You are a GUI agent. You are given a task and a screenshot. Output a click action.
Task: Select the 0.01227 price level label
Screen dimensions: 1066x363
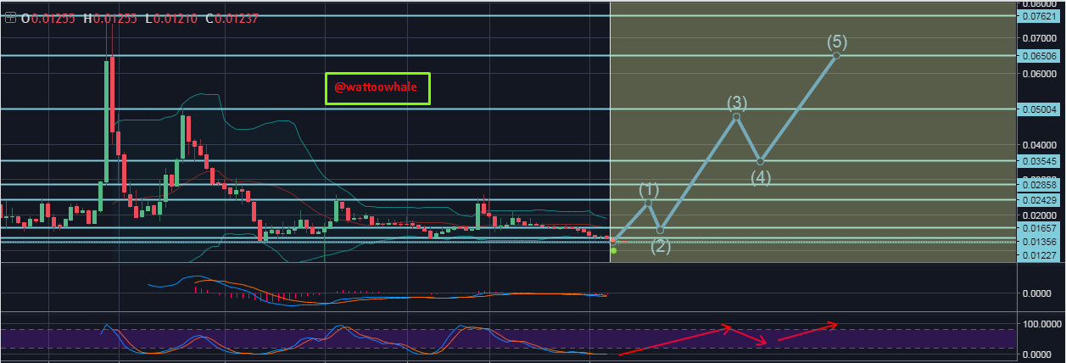pos(1040,256)
